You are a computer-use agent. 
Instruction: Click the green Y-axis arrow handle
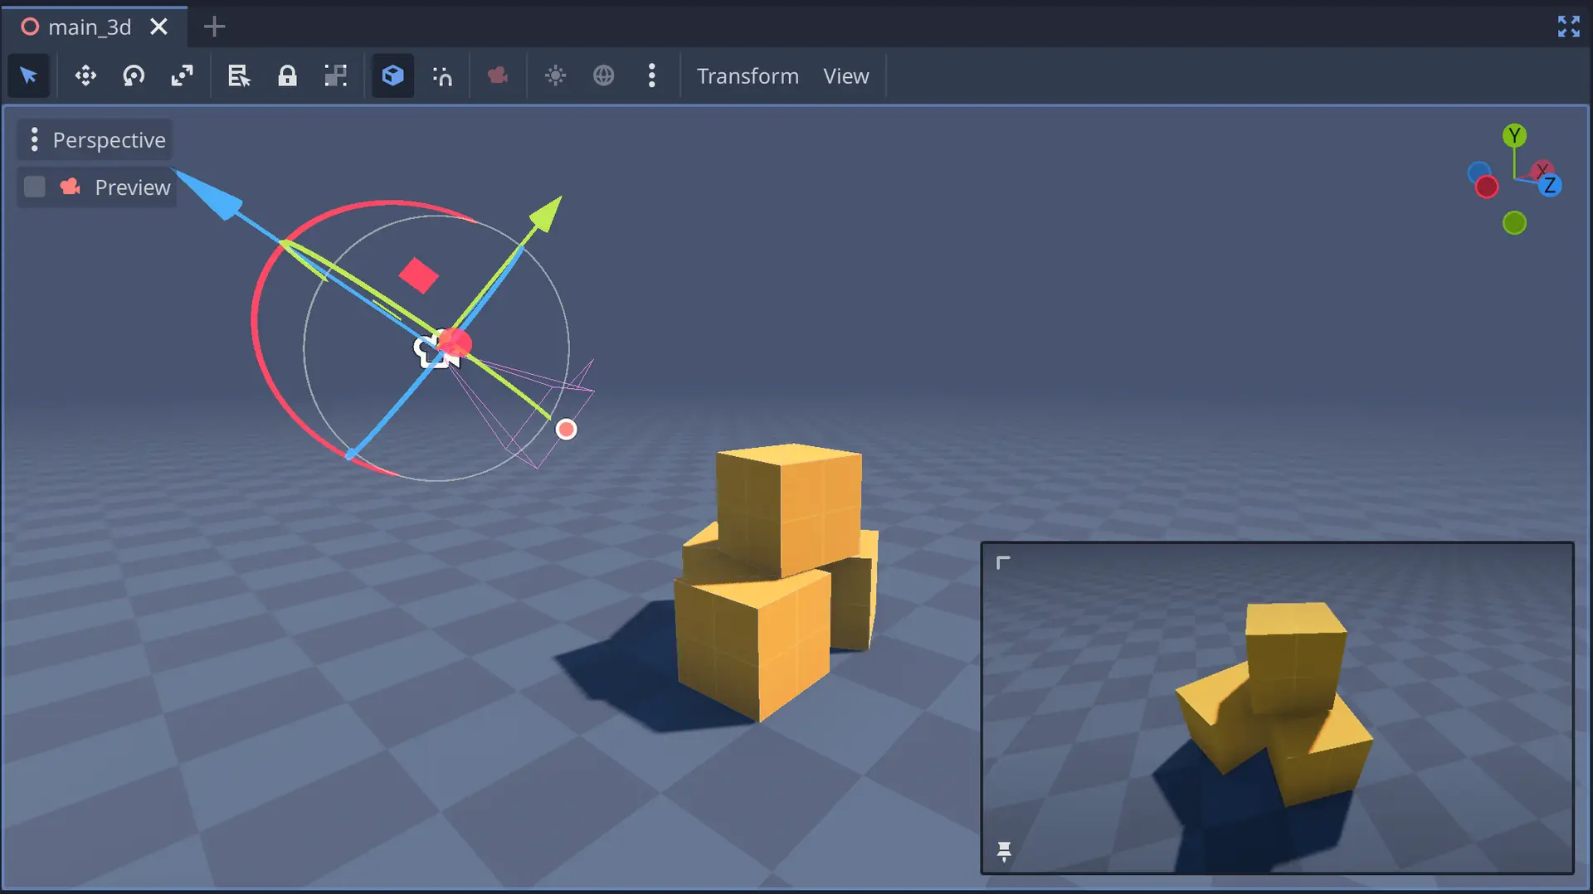(546, 214)
